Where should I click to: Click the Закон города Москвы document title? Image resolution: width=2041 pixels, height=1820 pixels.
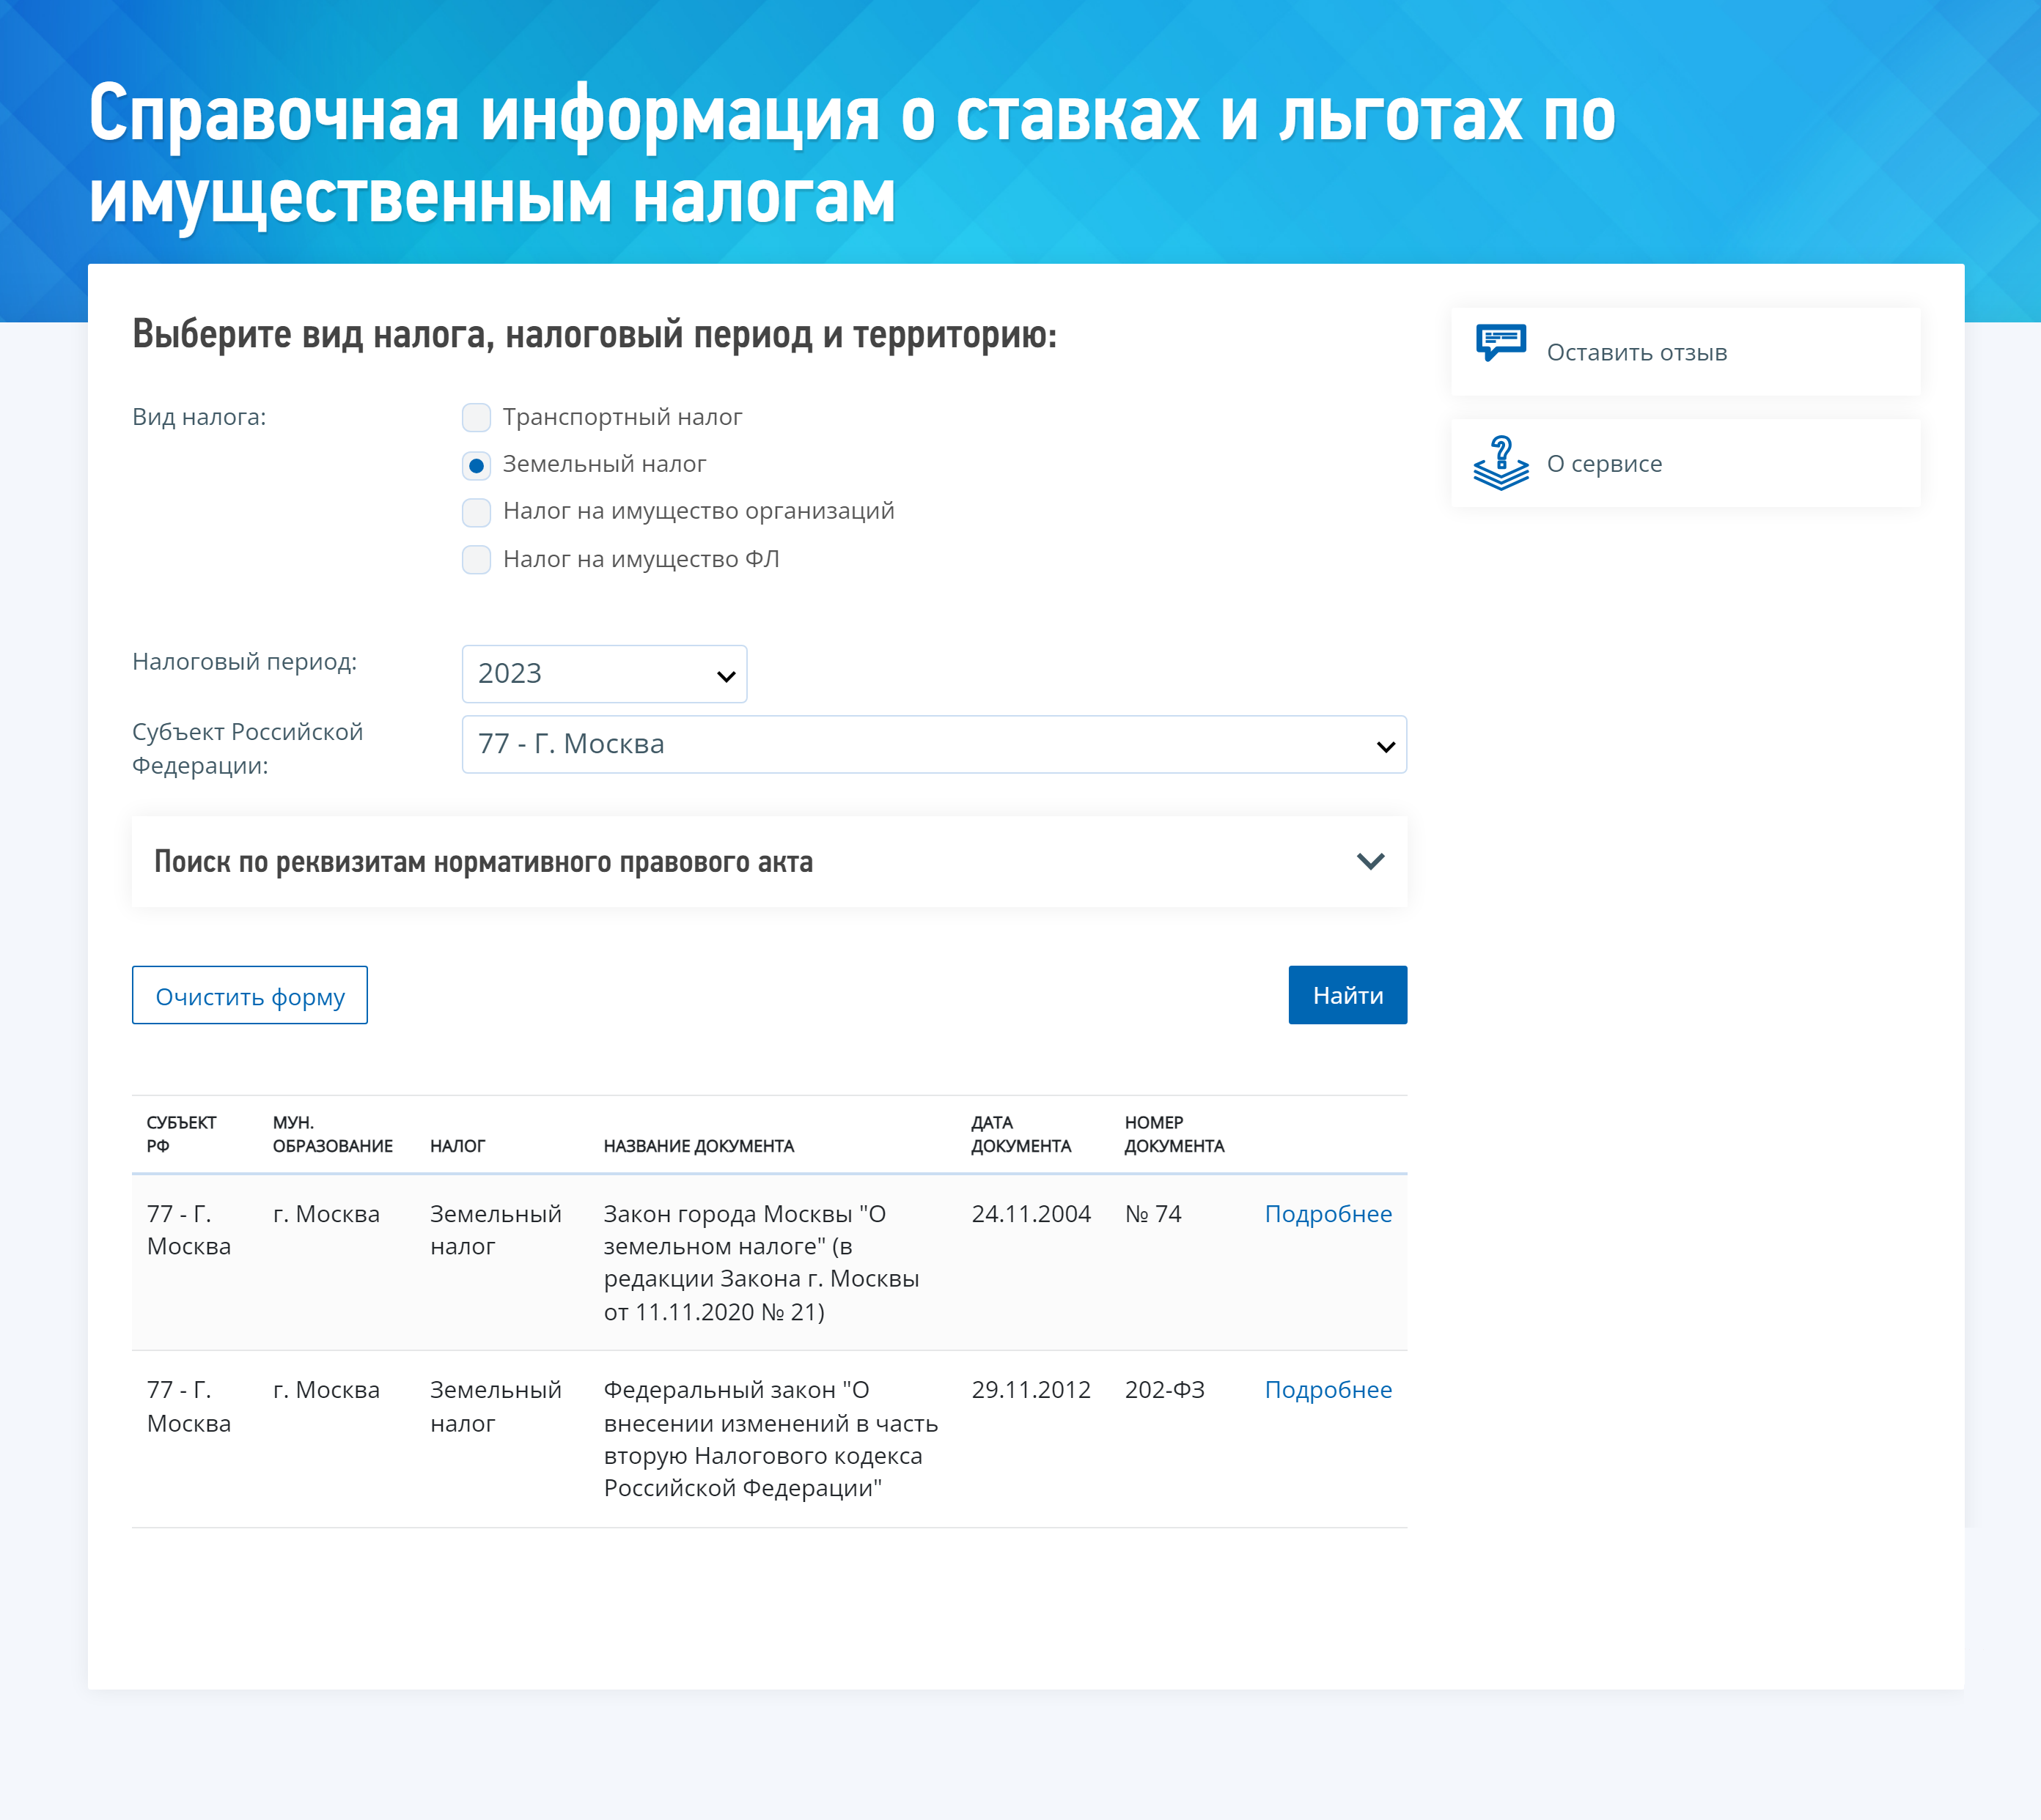point(762,1263)
